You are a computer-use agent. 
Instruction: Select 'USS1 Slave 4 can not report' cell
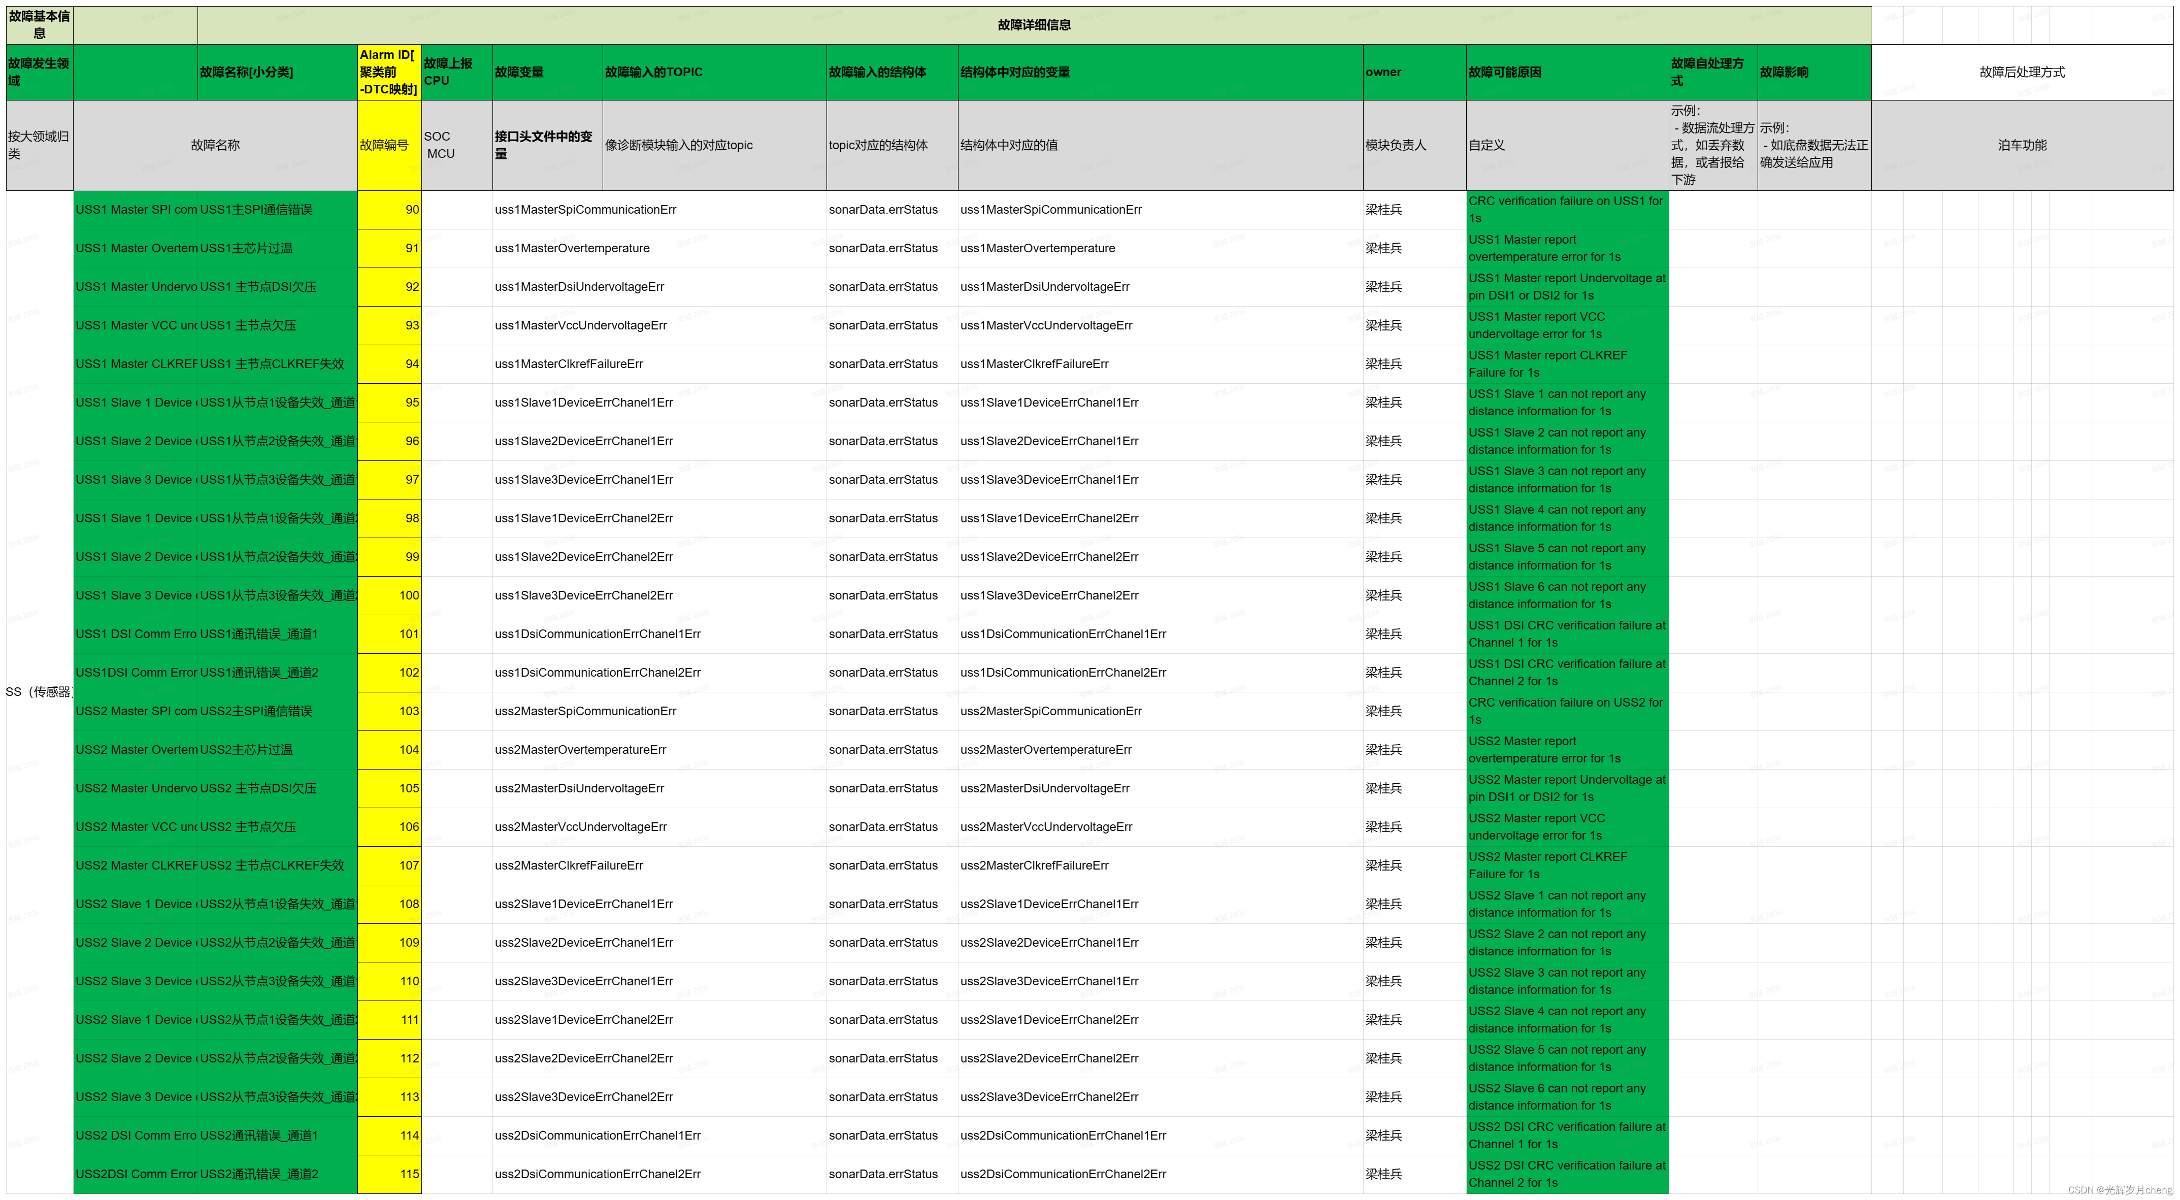(1567, 519)
